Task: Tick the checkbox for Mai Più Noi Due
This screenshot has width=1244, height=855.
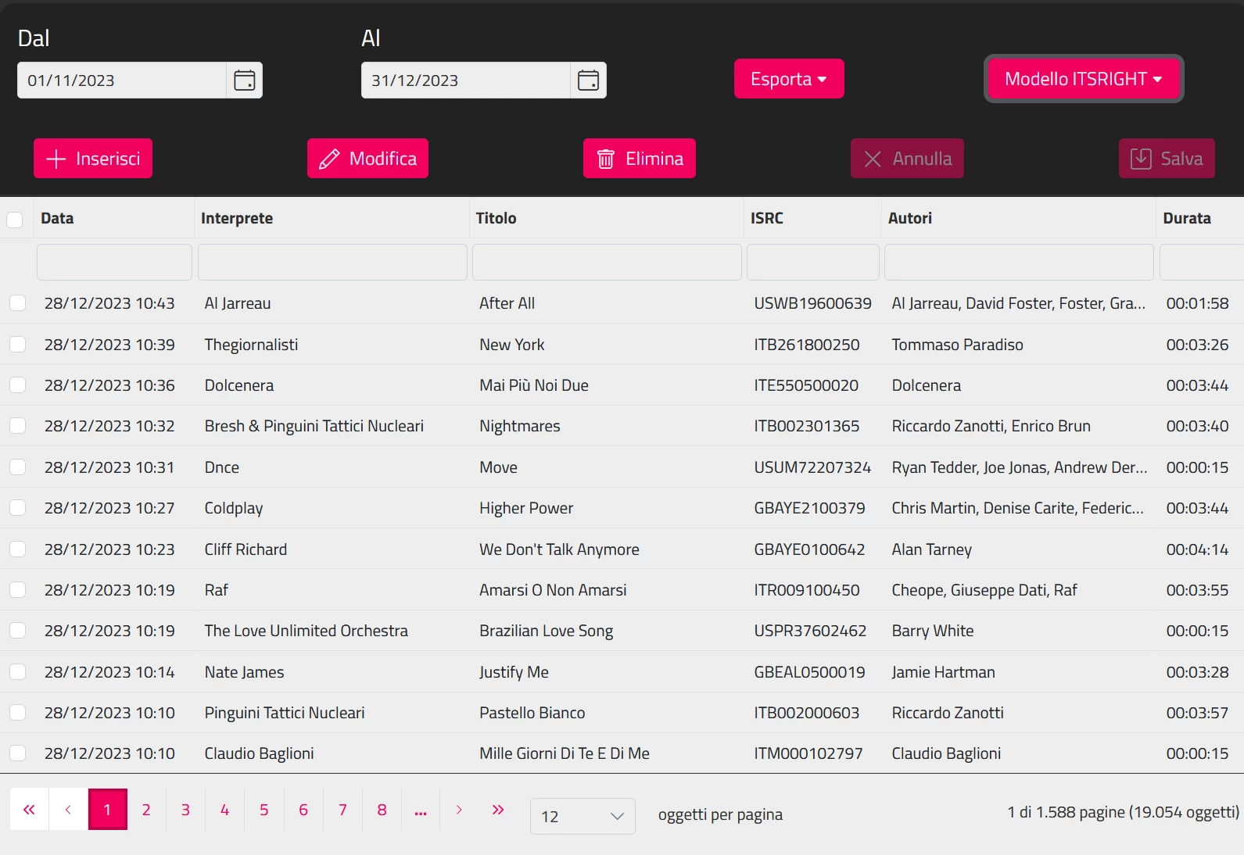Action: 17,385
